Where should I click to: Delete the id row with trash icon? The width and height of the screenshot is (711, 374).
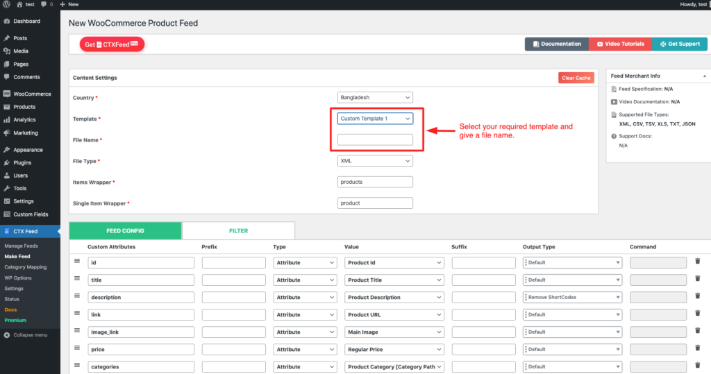point(697,261)
